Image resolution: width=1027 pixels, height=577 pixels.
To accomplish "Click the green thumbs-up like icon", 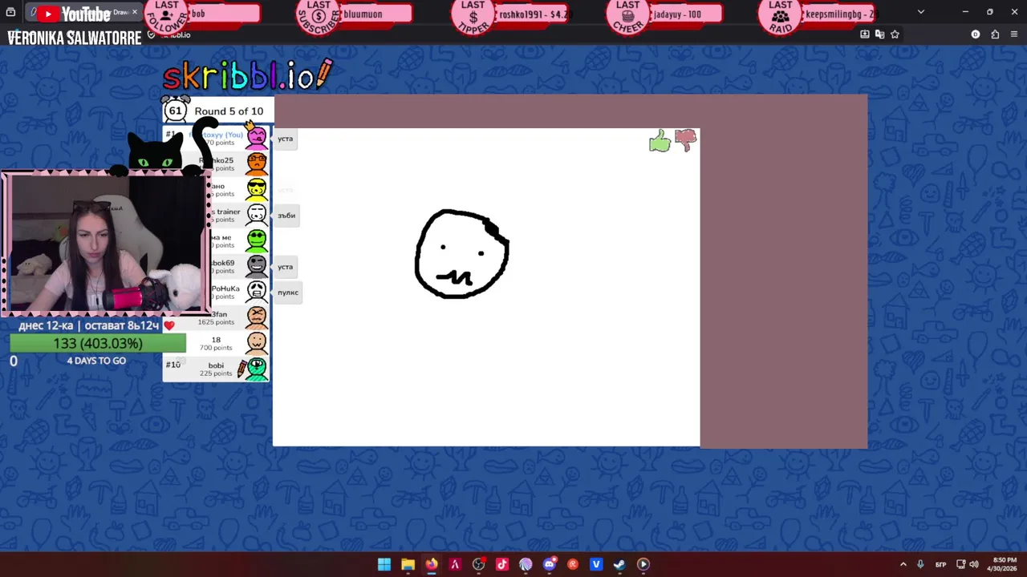I will [x=660, y=142].
